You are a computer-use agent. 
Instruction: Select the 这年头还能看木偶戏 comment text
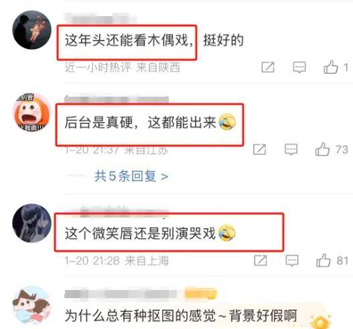[129, 40]
